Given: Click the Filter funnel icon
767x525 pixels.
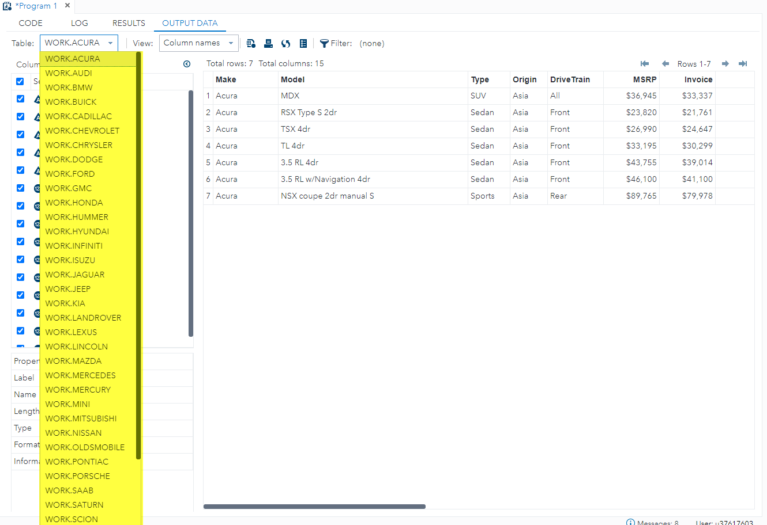Looking at the screenshot, I should pos(324,43).
